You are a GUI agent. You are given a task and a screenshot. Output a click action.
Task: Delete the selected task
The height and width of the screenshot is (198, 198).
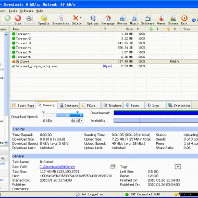76,20
